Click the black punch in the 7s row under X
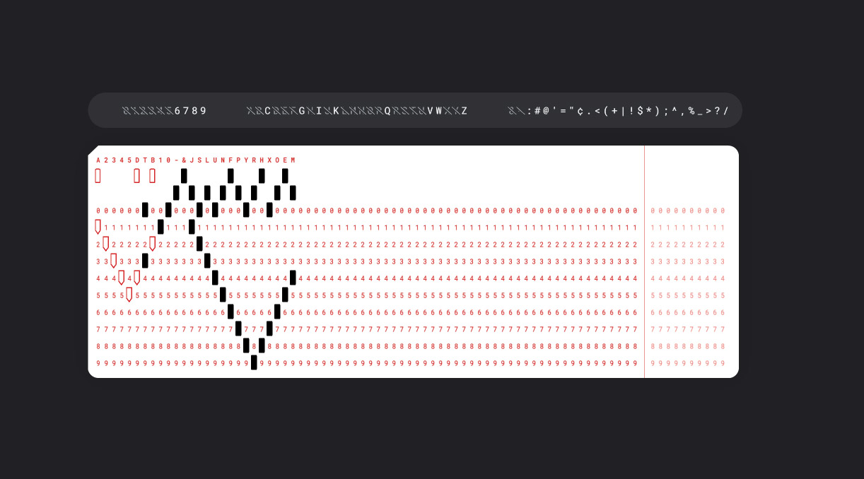This screenshot has width=864, height=479. (x=269, y=329)
